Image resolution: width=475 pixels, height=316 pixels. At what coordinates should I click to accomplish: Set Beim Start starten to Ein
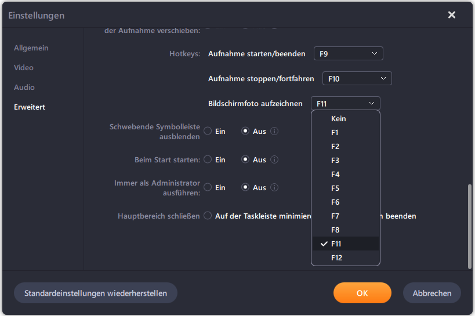tap(208, 159)
